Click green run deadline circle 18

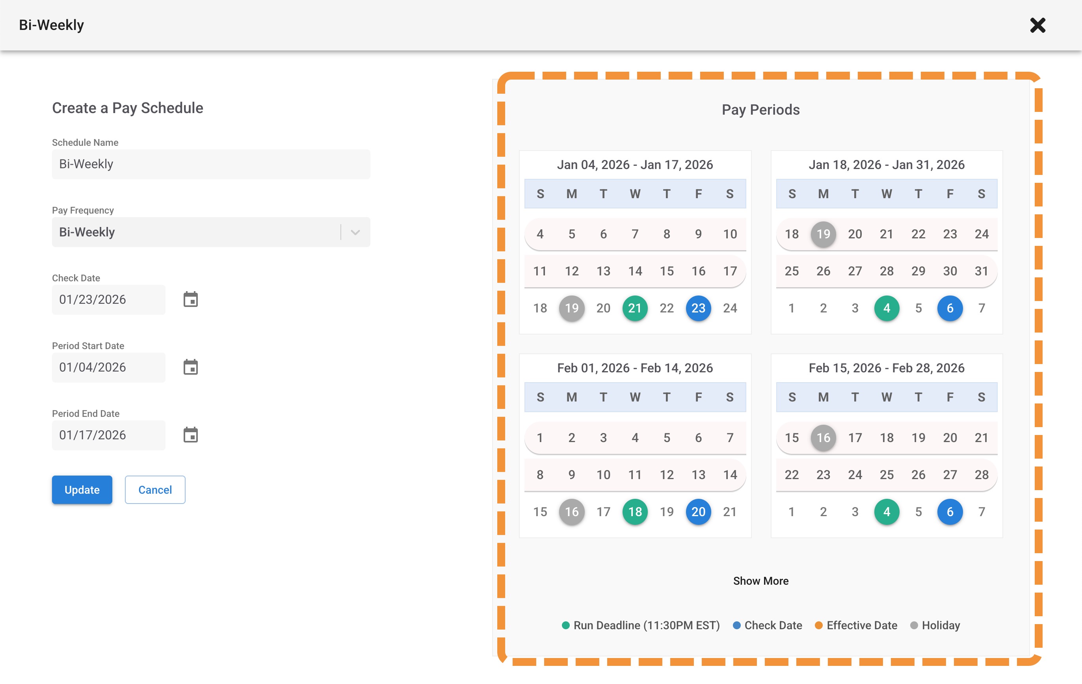point(634,511)
